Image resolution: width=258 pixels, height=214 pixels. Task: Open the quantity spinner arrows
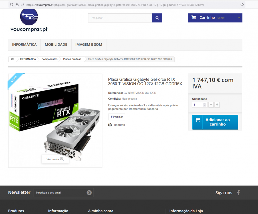204,104
